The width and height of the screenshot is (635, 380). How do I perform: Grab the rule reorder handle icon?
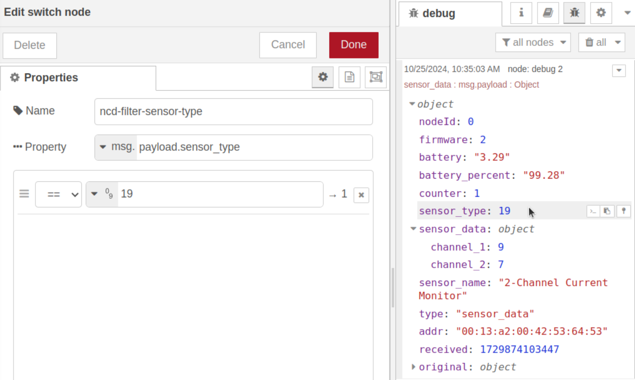24,194
